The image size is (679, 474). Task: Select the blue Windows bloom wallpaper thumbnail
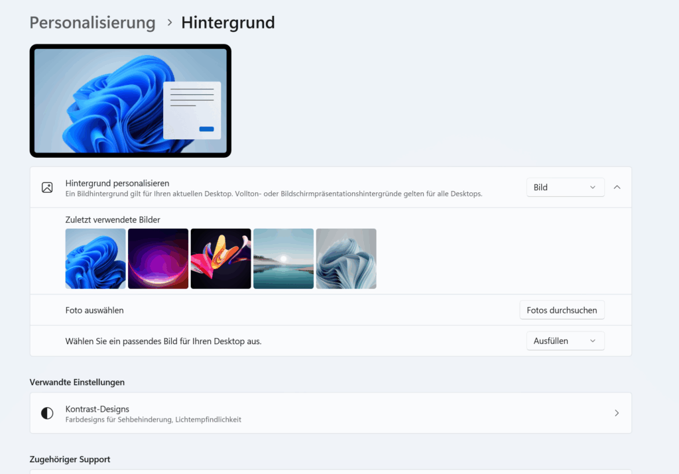(95, 259)
